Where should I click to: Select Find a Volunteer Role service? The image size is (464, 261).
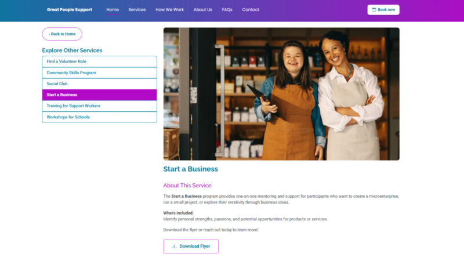pos(99,61)
